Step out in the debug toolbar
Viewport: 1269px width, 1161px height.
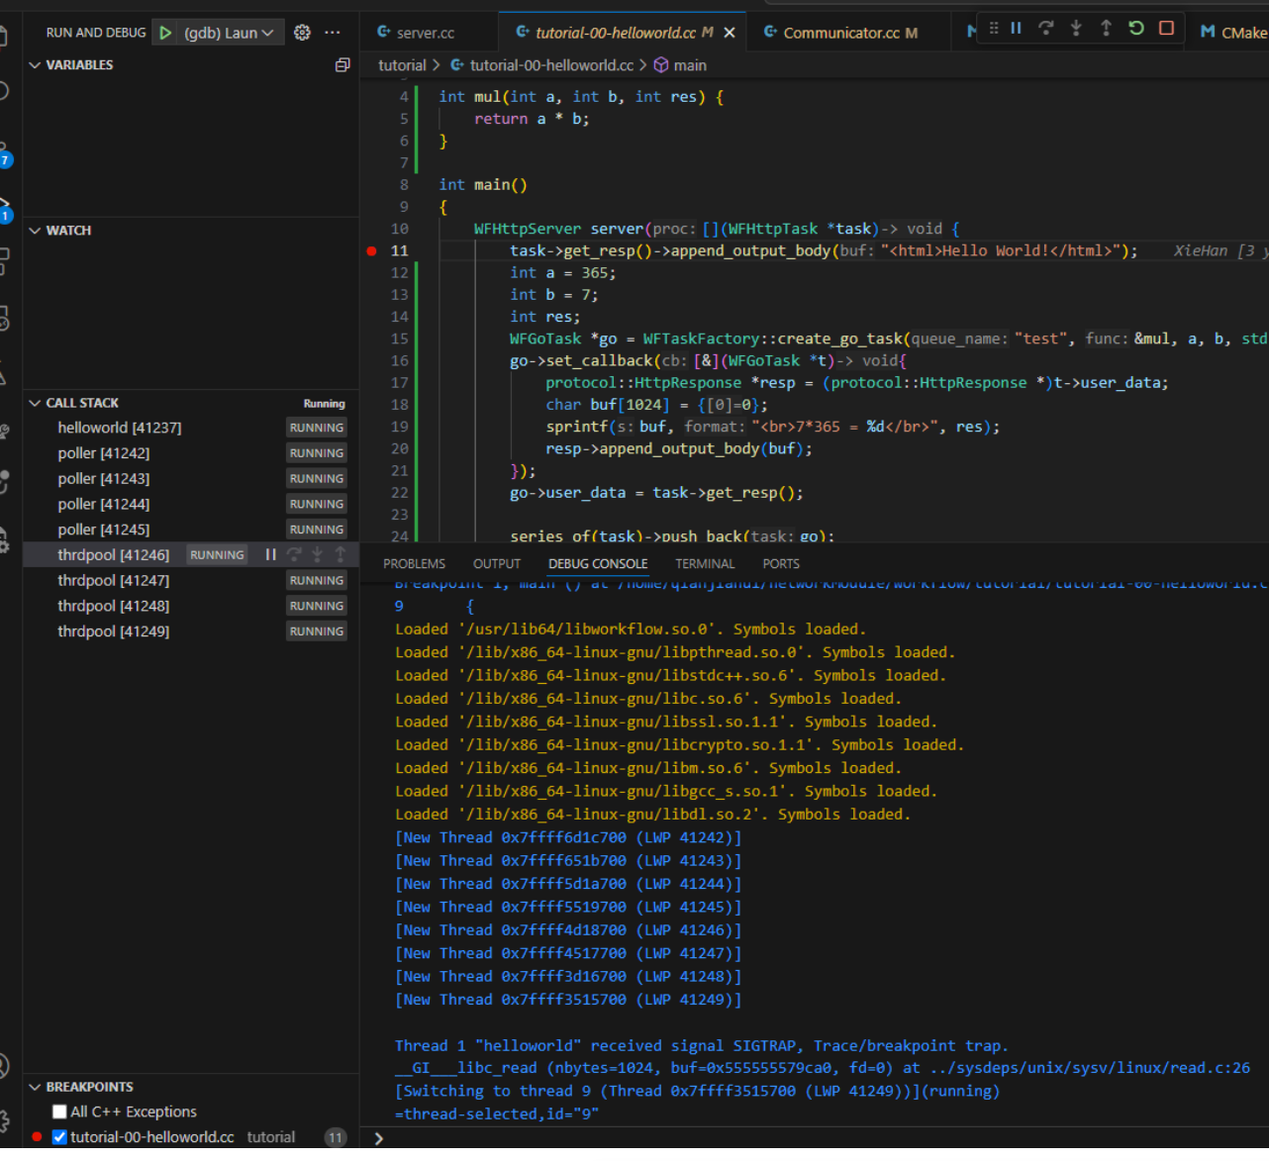[x=1106, y=28]
